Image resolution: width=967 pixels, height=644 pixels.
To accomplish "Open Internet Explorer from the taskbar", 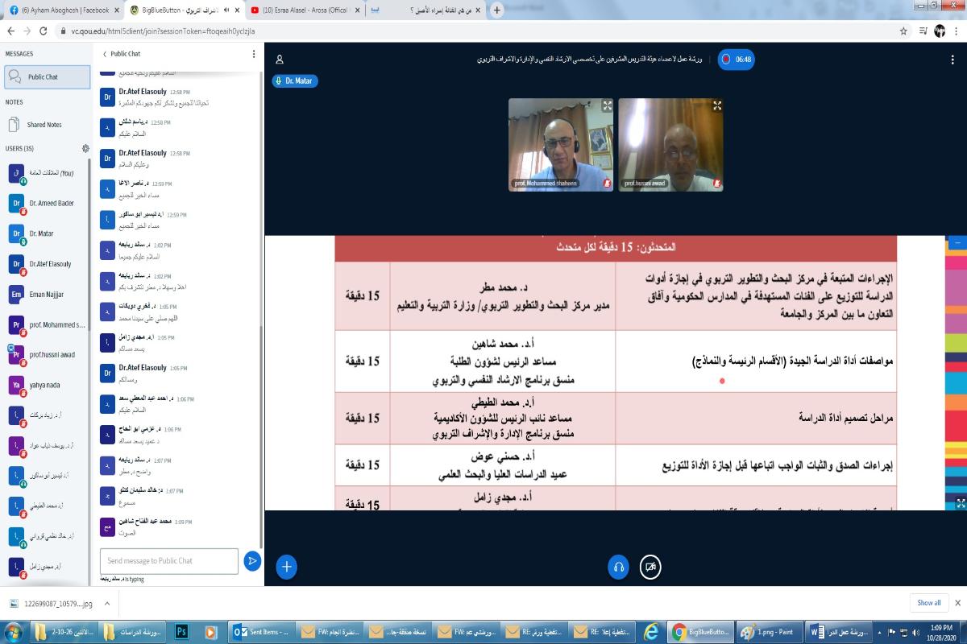I will pyautogui.click(x=650, y=632).
